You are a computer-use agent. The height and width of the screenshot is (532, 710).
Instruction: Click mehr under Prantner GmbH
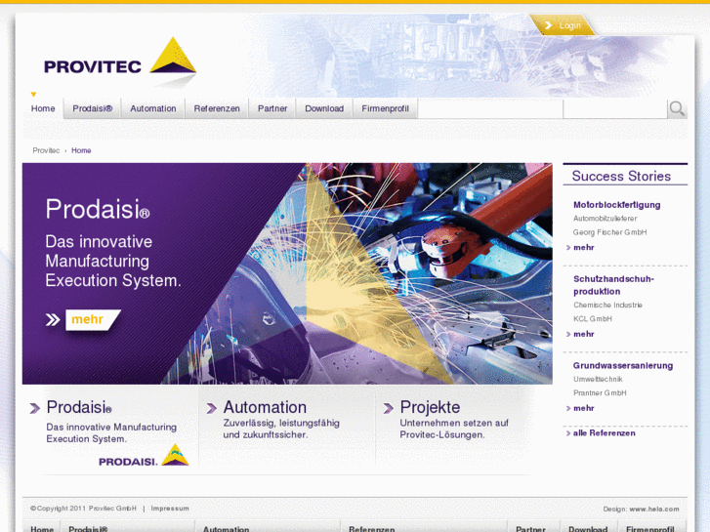click(584, 408)
